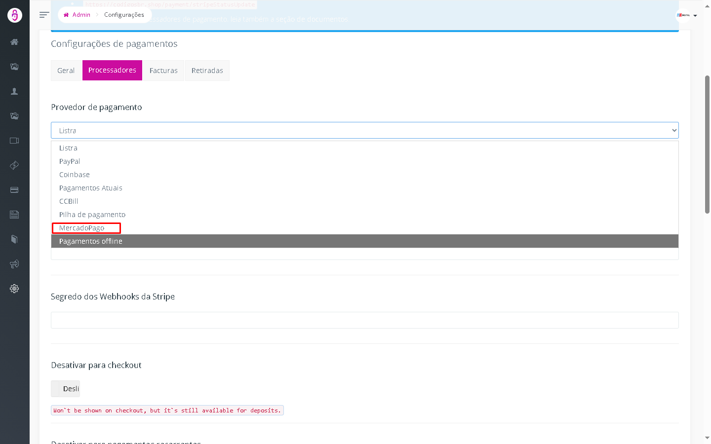Switch to the Facturas tab

(x=163, y=71)
